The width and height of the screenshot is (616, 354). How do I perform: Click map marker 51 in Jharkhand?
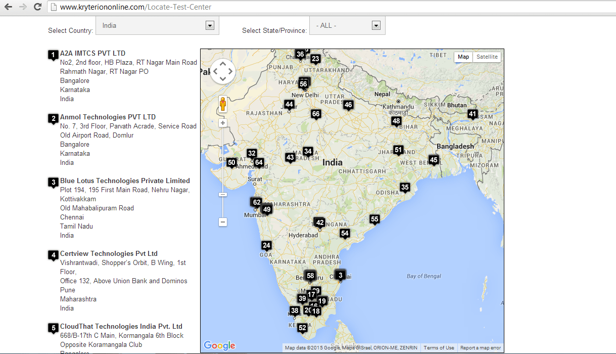pos(398,150)
